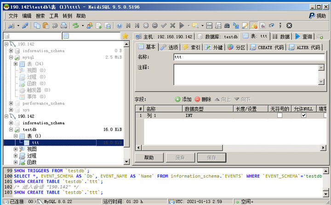
Task: Open the 文件 menu
Action: (x=13, y=16)
